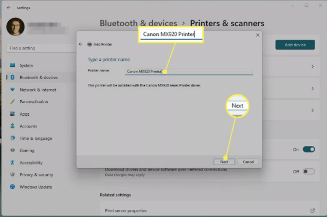
Task: Enable download over metered connections toggle
Action: 309,172
